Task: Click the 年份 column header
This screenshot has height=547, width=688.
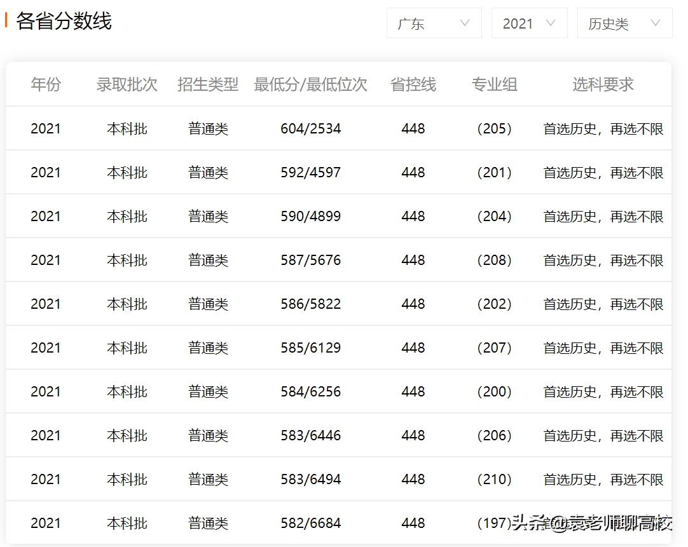Action: tap(45, 84)
